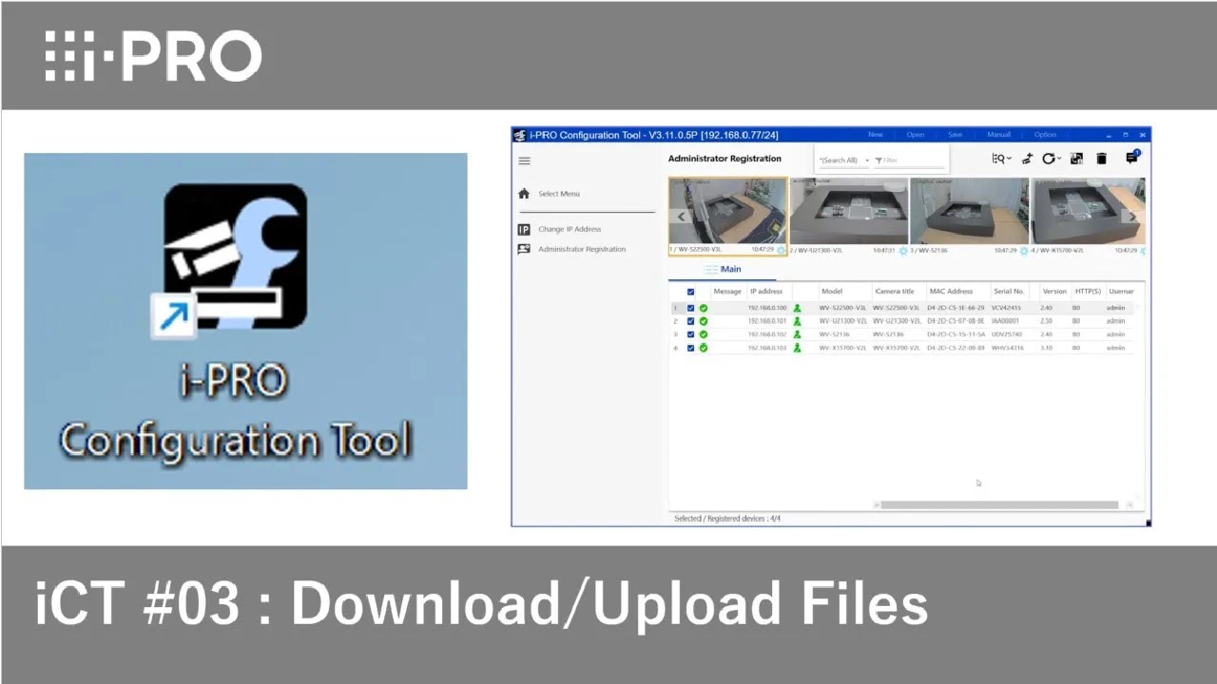Uncheck the checkbox for row 192.168.0.101
The image size is (1217, 684).
(x=690, y=321)
